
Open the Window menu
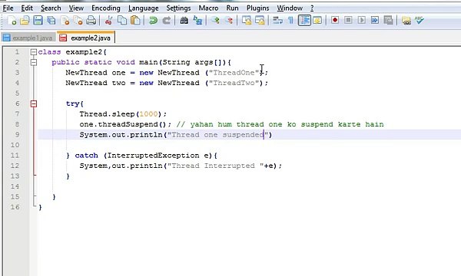290,8
